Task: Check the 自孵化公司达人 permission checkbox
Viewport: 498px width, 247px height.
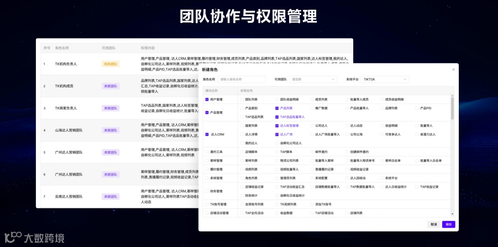Action: pos(277,143)
